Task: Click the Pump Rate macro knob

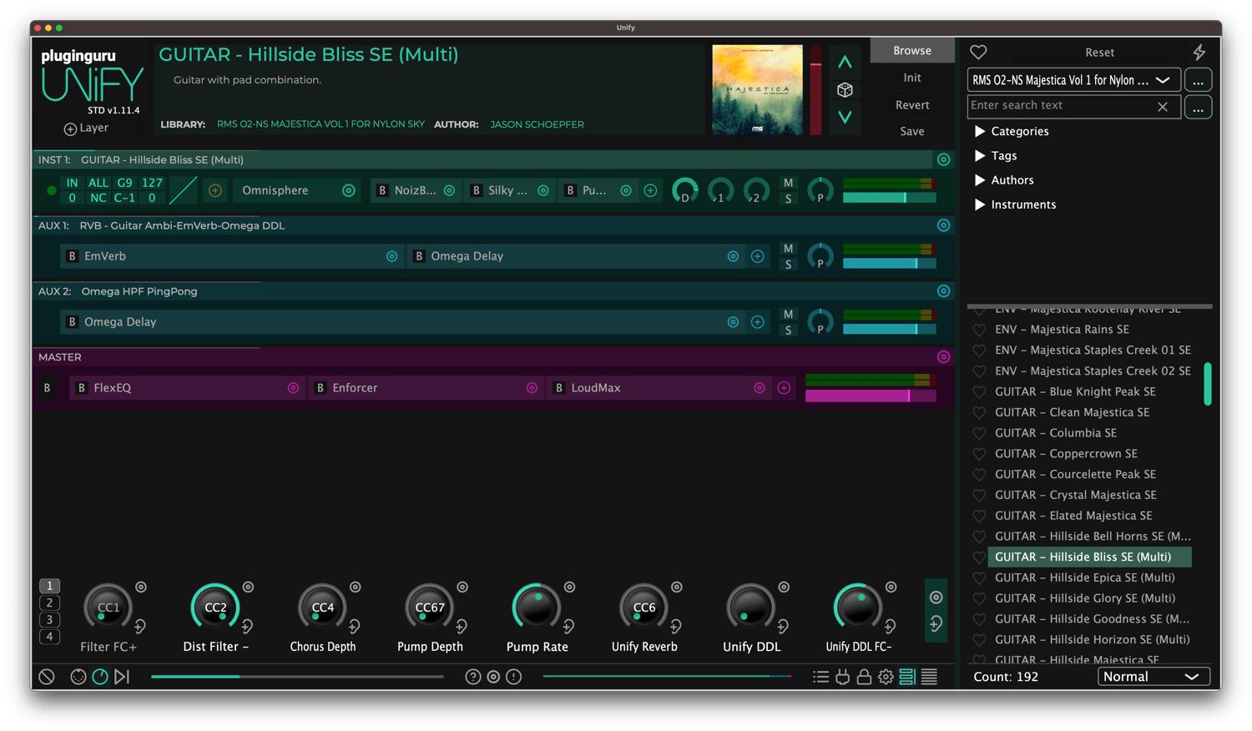Action: (x=537, y=607)
